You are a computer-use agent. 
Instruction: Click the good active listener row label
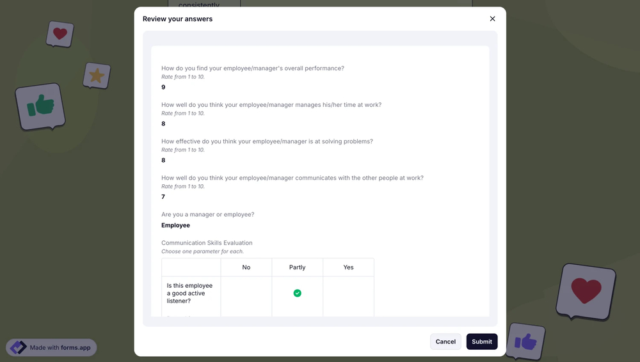coord(189,293)
